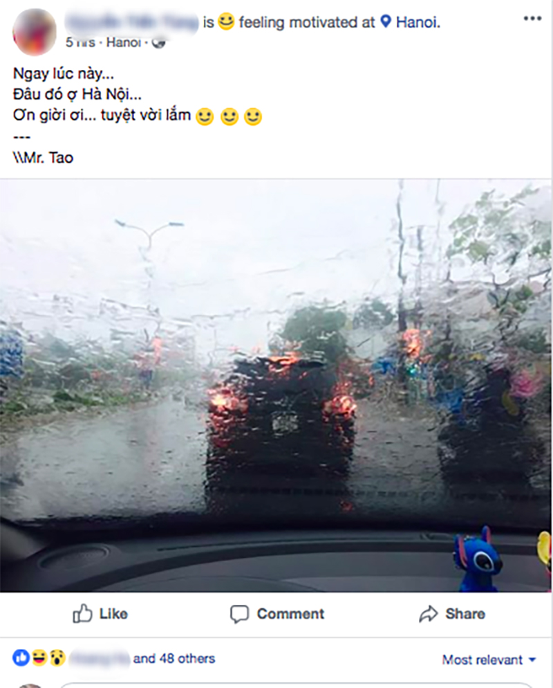Open the Hanoi location link in header
The height and width of the screenshot is (688, 553).
click(x=418, y=22)
